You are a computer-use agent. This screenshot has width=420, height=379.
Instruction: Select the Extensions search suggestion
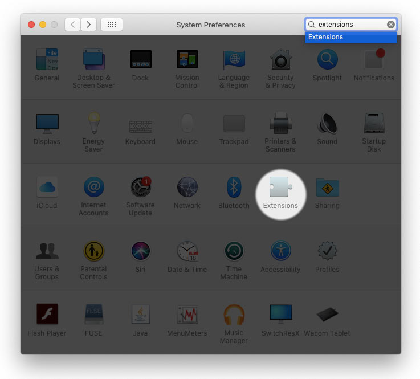tap(351, 37)
